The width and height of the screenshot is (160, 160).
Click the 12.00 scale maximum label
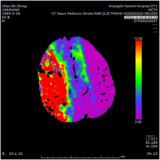click(x=138, y=38)
